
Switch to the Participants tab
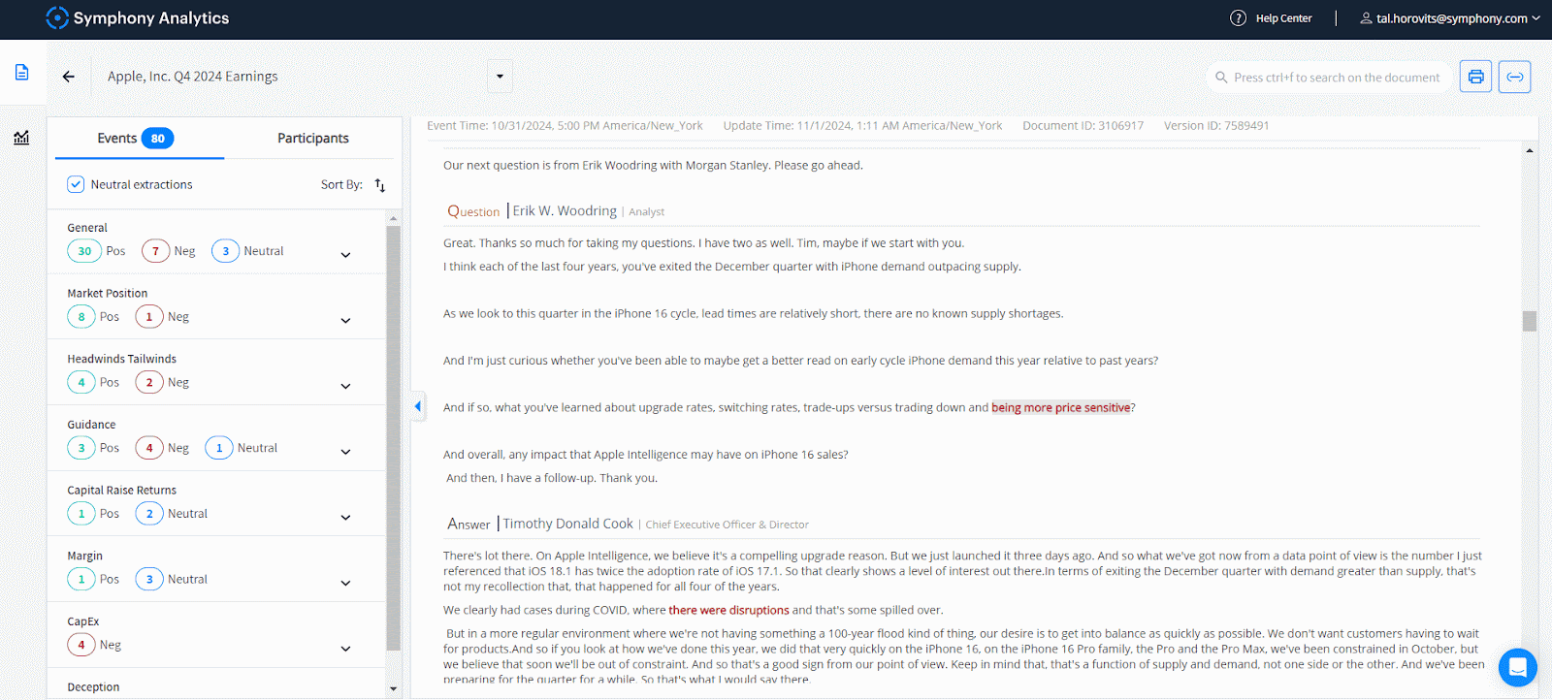click(312, 139)
